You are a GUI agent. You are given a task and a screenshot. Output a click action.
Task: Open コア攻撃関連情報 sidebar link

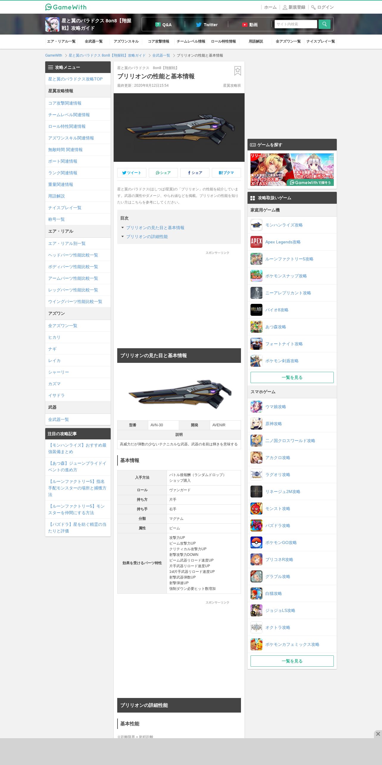[x=65, y=103]
